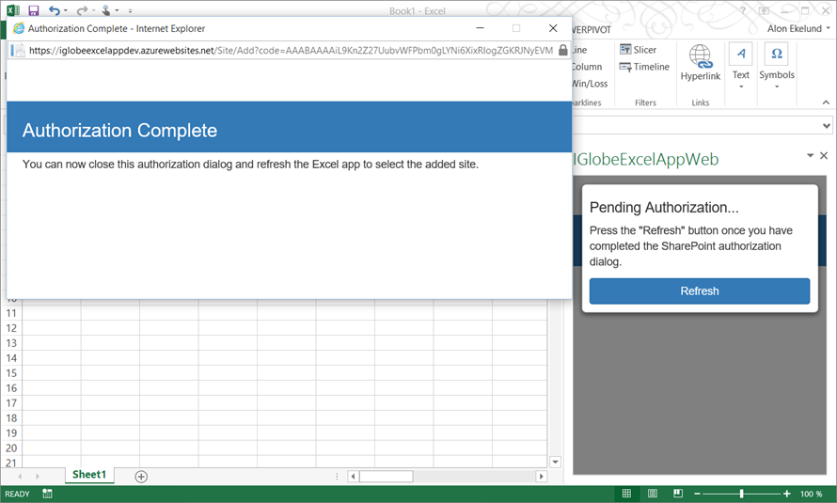The height and width of the screenshot is (503, 837).
Task: Expand the formula bar
Action: pyautogui.click(x=827, y=126)
